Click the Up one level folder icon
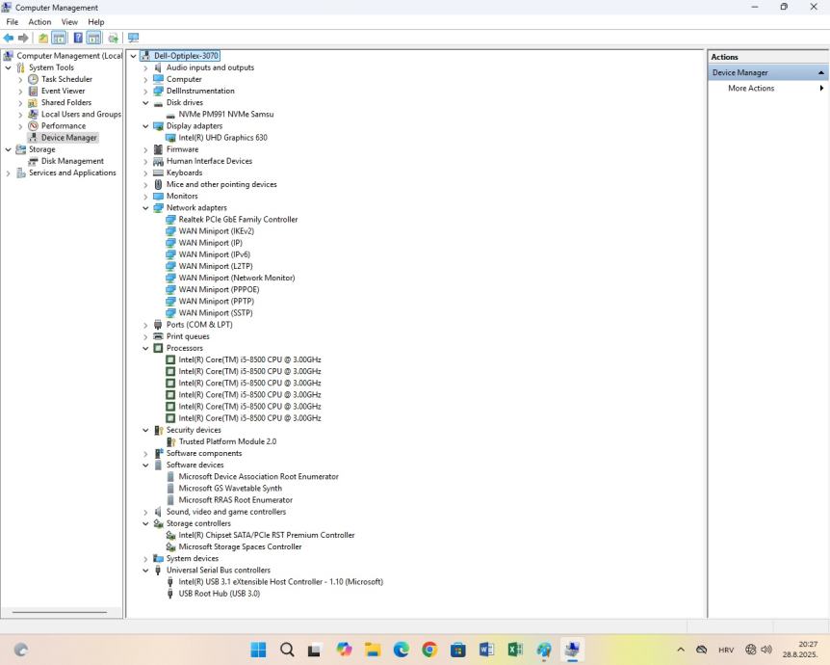This screenshot has height=665, width=830. tap(42, 38)
